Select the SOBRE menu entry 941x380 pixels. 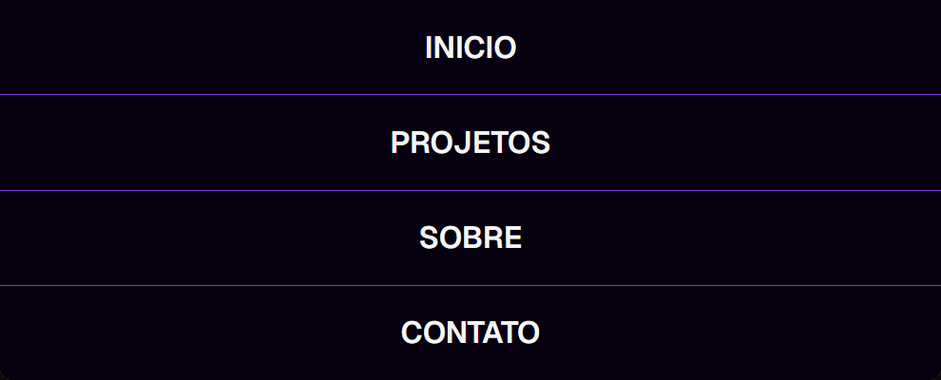tap(470, 237)
